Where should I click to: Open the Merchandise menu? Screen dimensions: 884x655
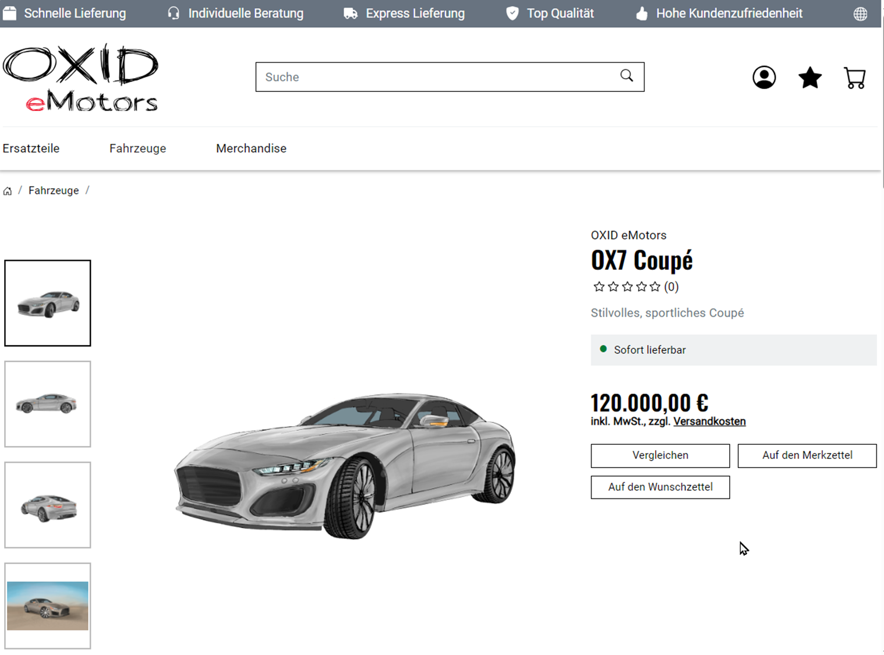[251, 148]
